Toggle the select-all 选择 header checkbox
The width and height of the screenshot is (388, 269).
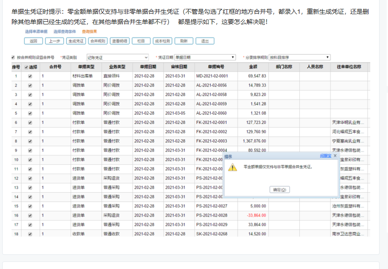[x=26, y=67]
